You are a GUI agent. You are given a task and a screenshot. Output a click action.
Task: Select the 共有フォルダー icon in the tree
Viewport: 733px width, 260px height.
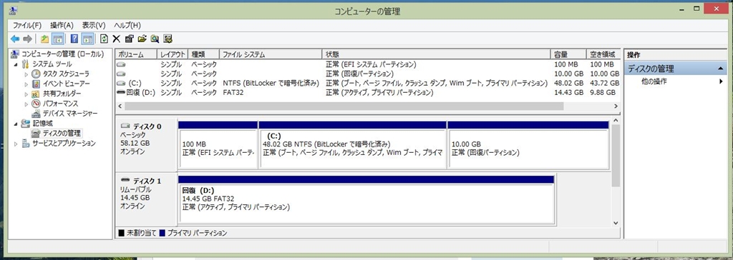click(36, 94)
